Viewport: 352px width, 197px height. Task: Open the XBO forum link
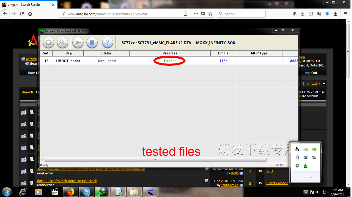click(269, 171)
